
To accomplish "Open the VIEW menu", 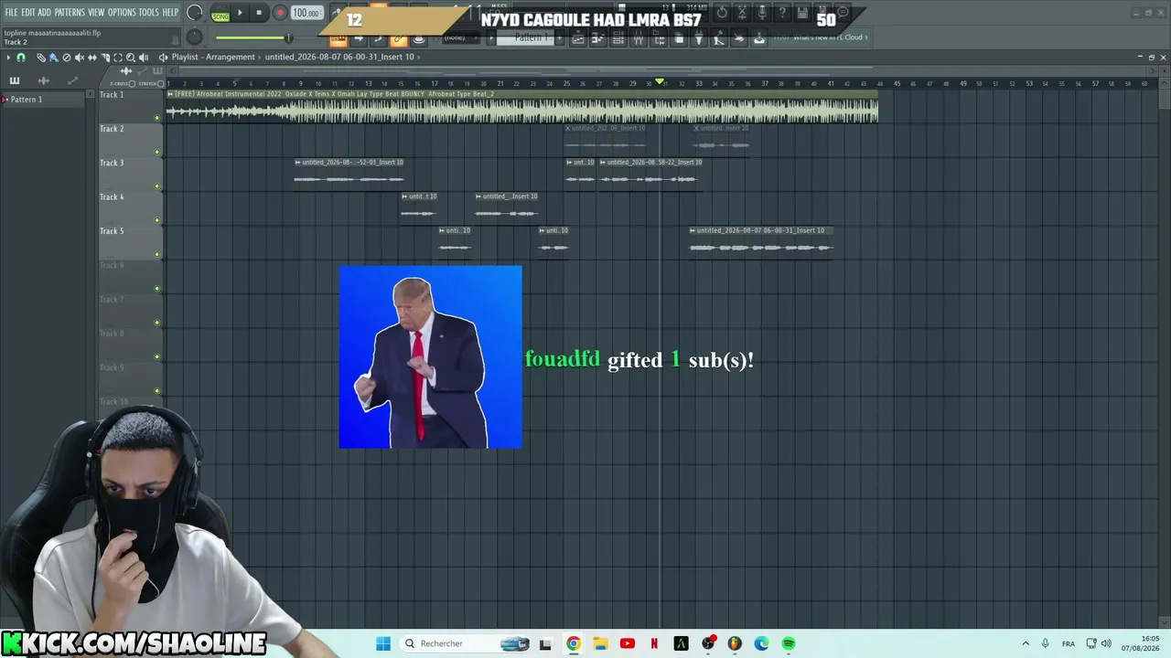I will (x=96, y=13).
